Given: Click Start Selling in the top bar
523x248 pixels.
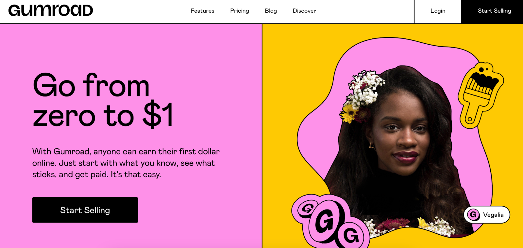Looking at the screenshot, I should click(x=492, y=11).
